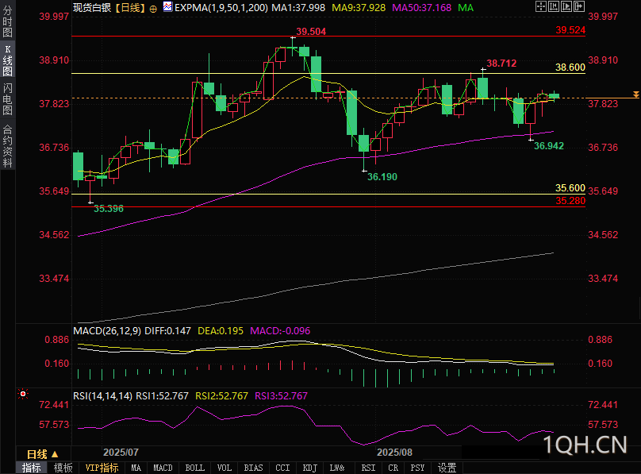Screen dimensions: 641x474
Task: Apply the PSY indicator button
Action: pyautogui.click(x=417, y=468)
